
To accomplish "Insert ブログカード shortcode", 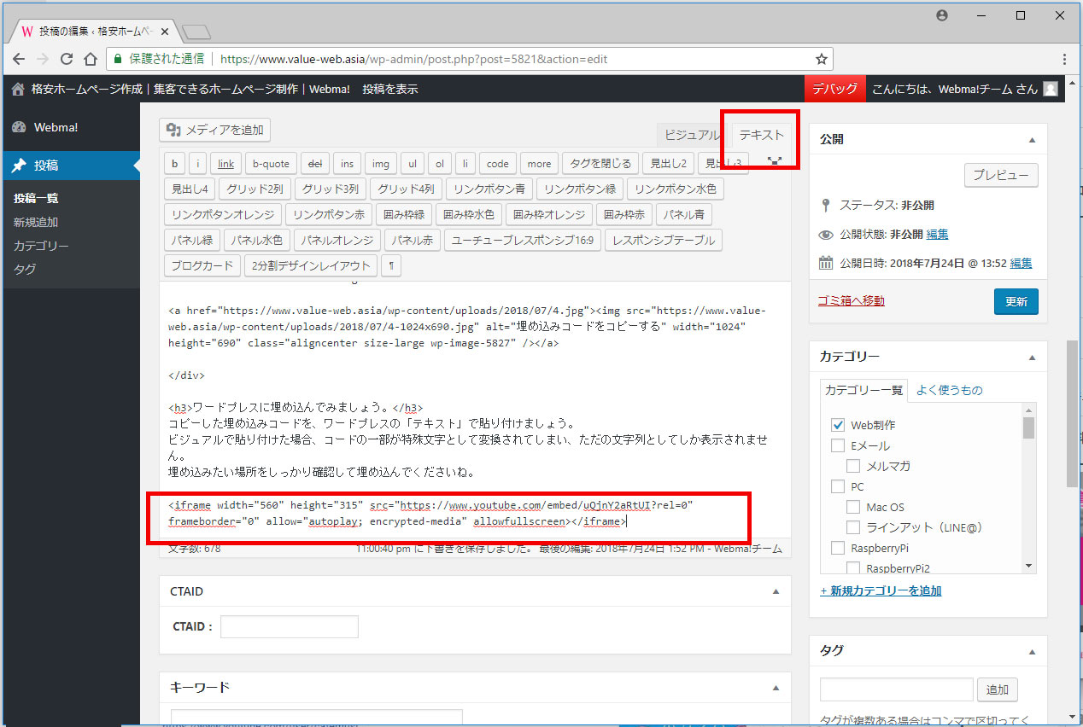I will click(202, 265).
